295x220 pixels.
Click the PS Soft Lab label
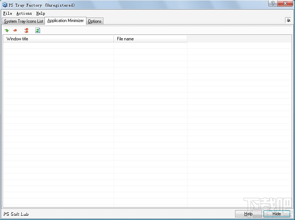[16, 214]
